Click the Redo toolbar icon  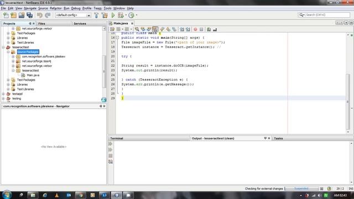click(48, 15)
